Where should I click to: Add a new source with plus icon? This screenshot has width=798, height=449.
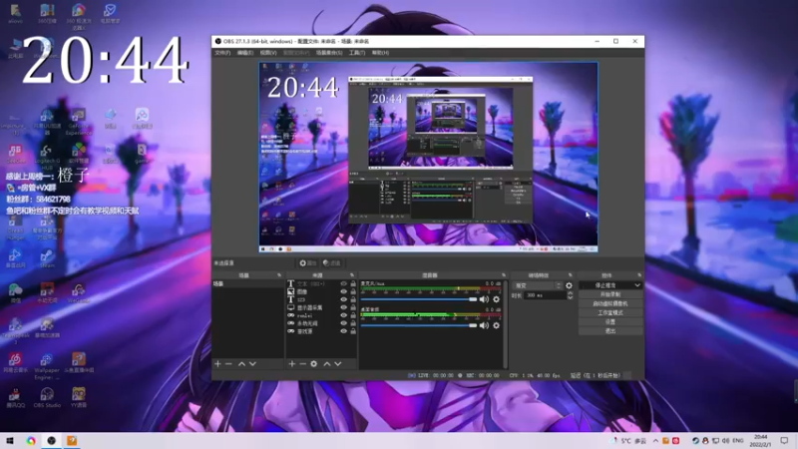[292, 364]
